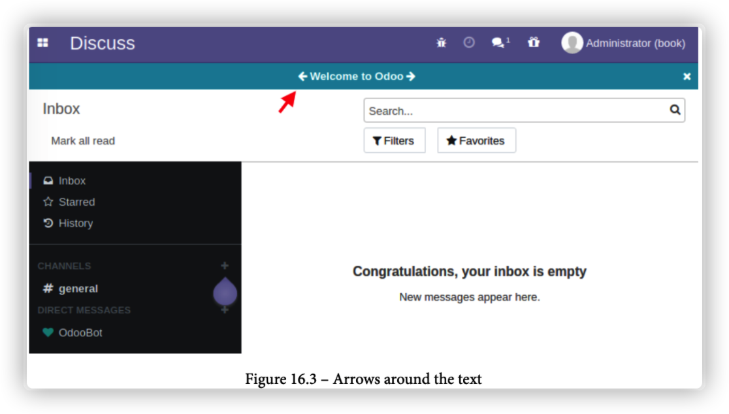This screenshot has height=414, width=729.
Task: Add a new channel with plus icon
Action: click(225, 266)
